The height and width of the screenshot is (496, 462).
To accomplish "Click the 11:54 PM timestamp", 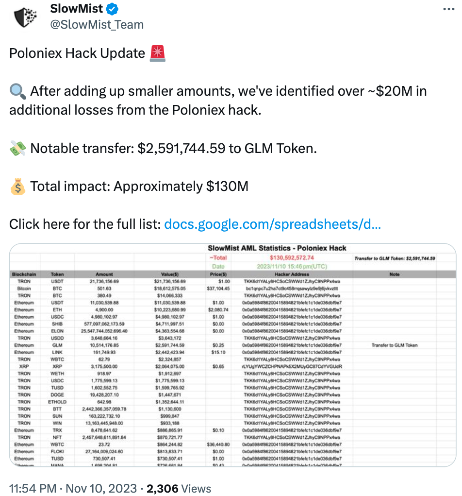I will [33, 488].
